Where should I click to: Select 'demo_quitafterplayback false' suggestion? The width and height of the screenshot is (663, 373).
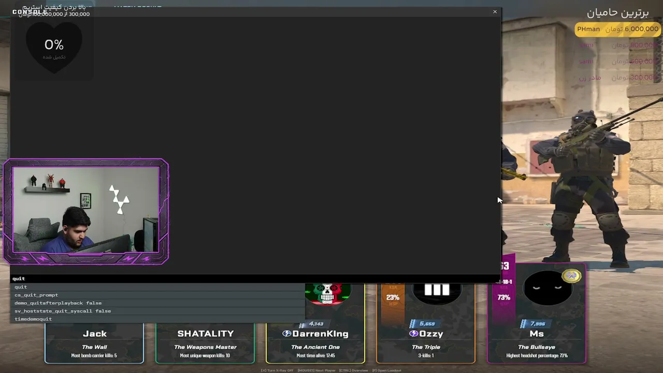pos(157,303)
